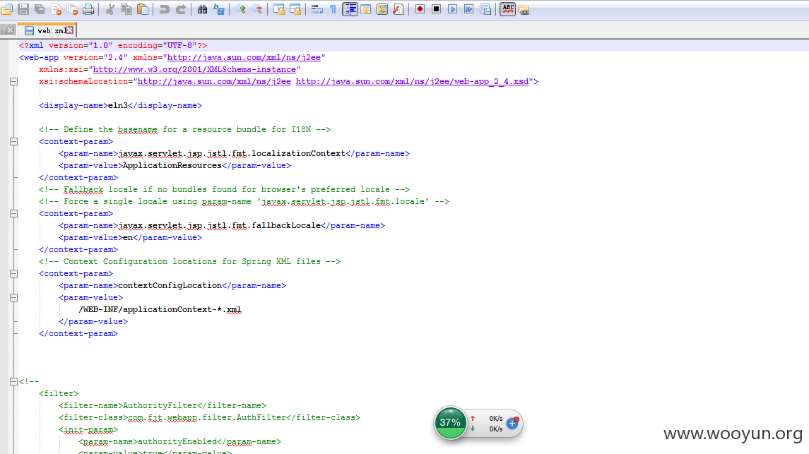This screenshot has height=454, width=809.
Task: Click the /WEB-INF/applicationContext-*.xml line
Action: (160, 310)
